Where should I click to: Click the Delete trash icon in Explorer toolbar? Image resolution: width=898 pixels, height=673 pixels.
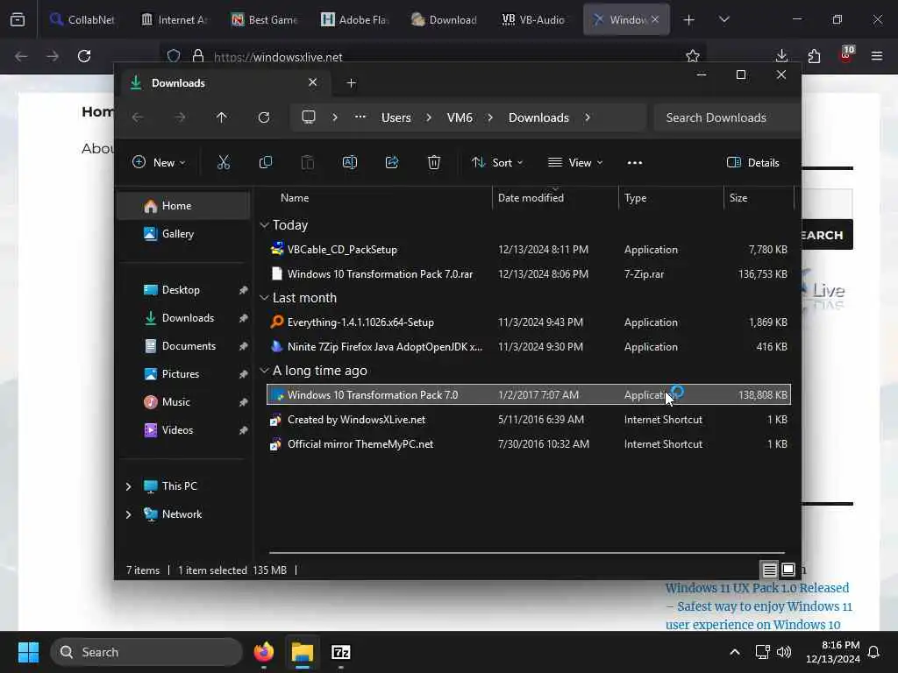point(434,162)
